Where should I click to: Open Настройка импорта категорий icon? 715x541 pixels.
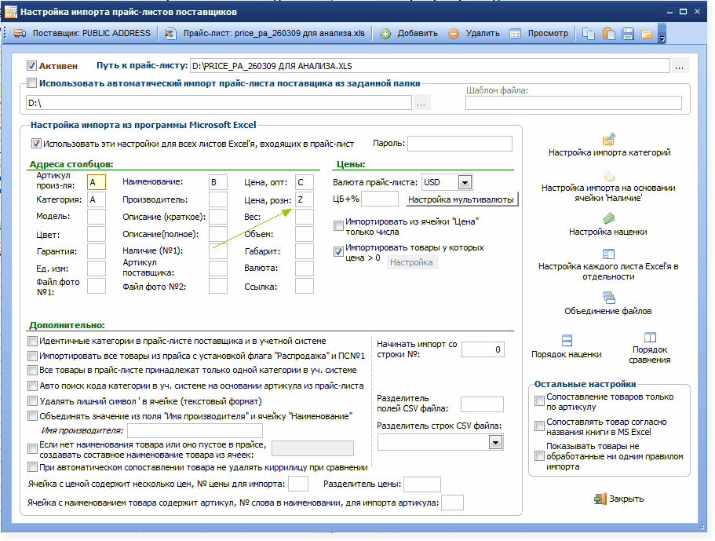pos(609,139)
